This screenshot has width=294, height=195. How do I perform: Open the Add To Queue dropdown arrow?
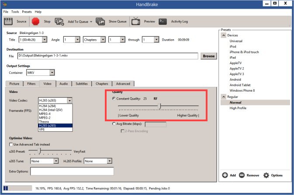(x=91, y=21)
